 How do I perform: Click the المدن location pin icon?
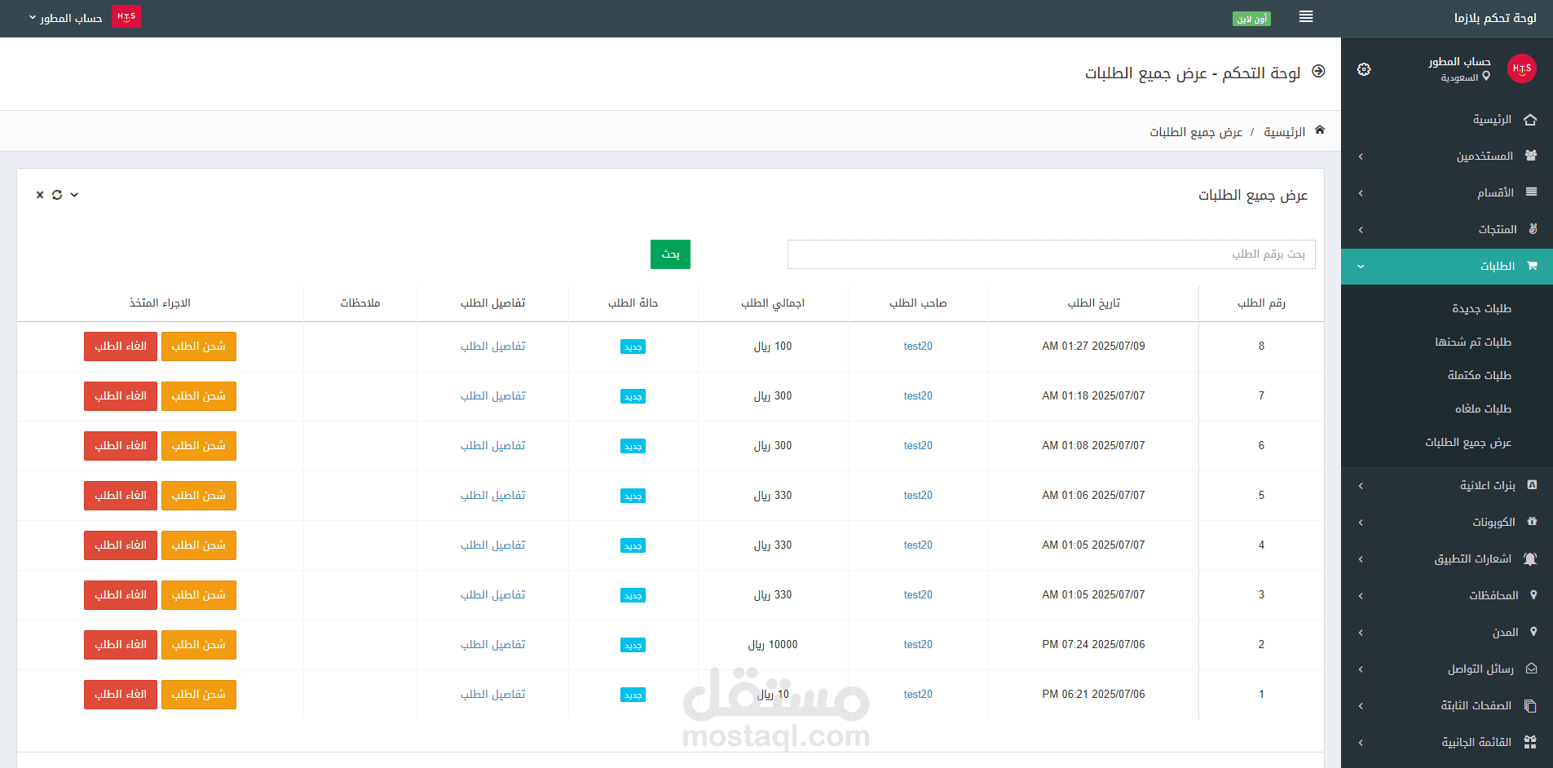click(1532, 632)
